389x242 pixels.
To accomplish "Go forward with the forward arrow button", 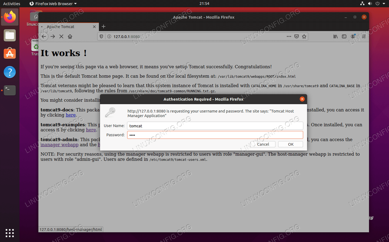I will pyautogui.click(x=53, y=36).
